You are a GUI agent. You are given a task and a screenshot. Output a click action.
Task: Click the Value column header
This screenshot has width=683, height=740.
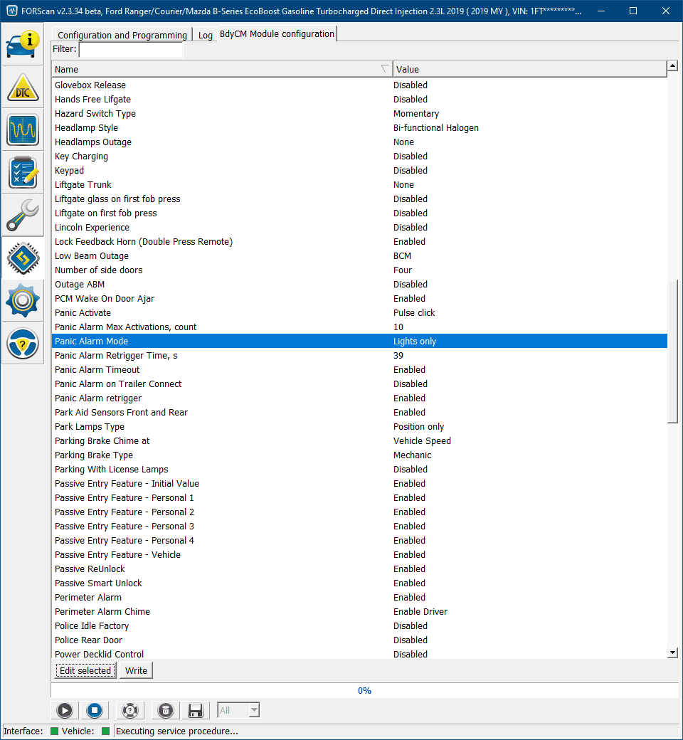[529, 69]
